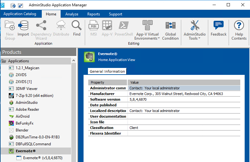This screenshot has height=162, width=250.
Task: Click the first 2XVDS globe icon
Action: [11, 75]
